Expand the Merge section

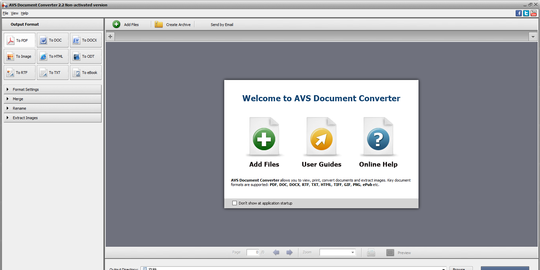click(x=53, y=99)
